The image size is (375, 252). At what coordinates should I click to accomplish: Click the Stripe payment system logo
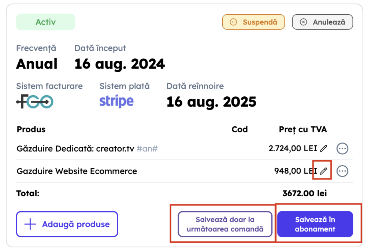pos(116,101)
